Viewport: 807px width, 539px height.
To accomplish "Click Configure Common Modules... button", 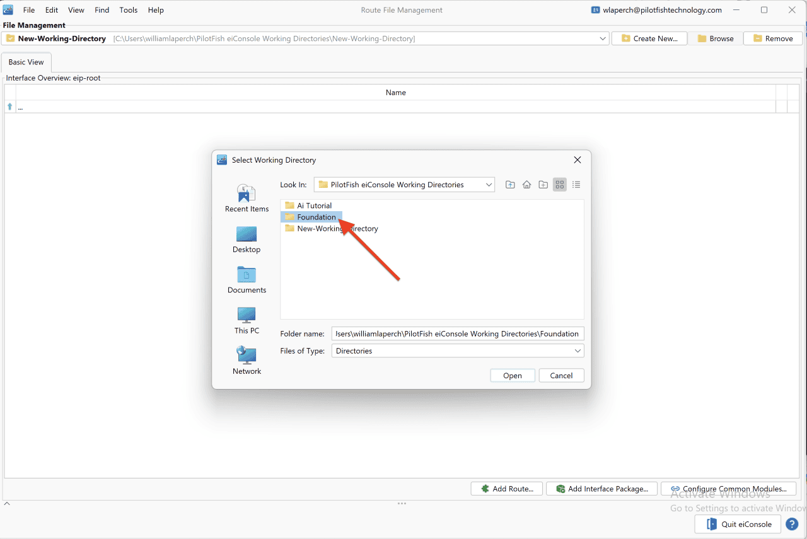I will pos(729,489).
